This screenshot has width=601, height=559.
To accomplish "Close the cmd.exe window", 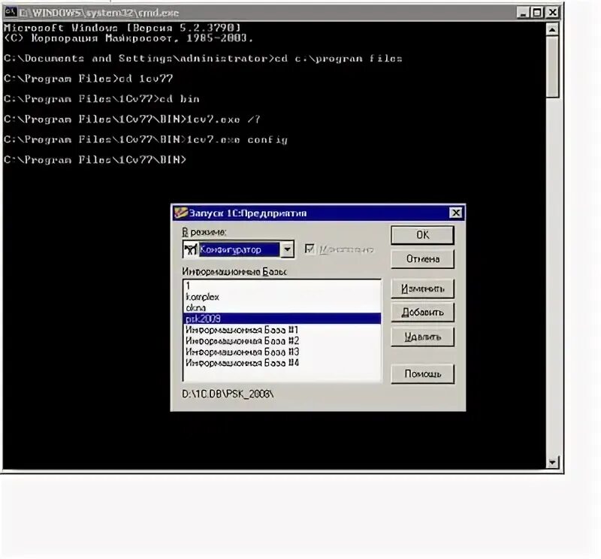I will pyautogui.click(x=552, y=13).
